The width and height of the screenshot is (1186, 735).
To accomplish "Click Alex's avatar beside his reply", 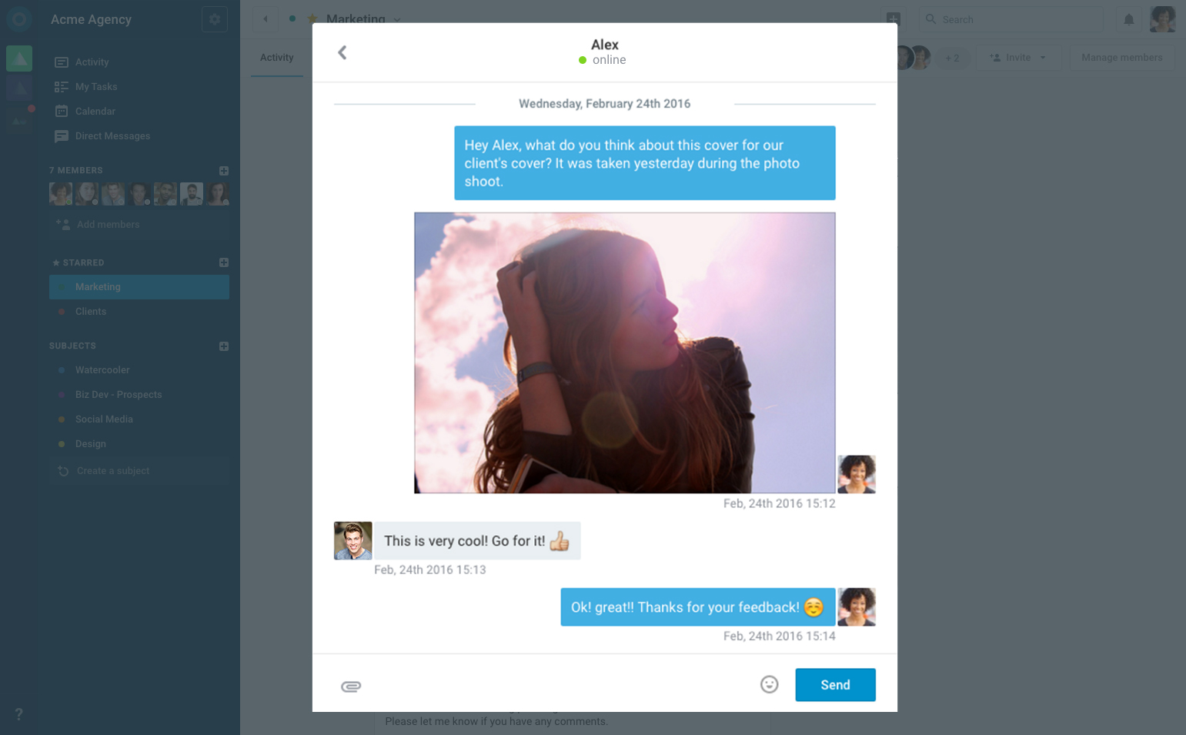I will click(x=353, y=540).
